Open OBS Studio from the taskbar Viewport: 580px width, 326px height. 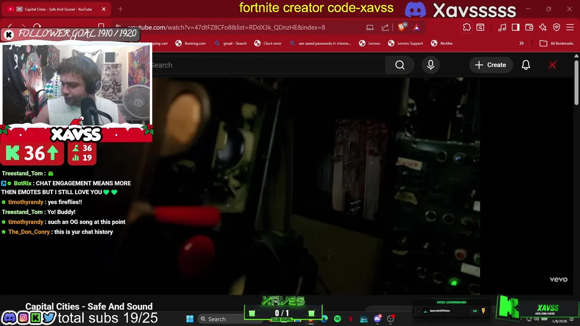pos(390,319)
